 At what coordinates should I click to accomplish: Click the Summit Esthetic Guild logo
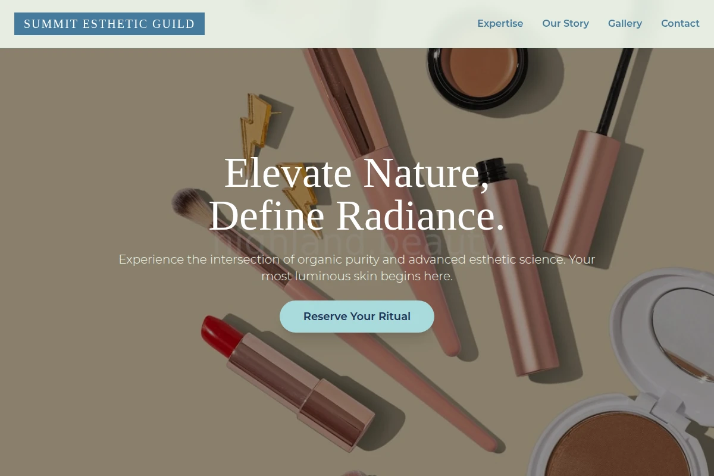109,24
